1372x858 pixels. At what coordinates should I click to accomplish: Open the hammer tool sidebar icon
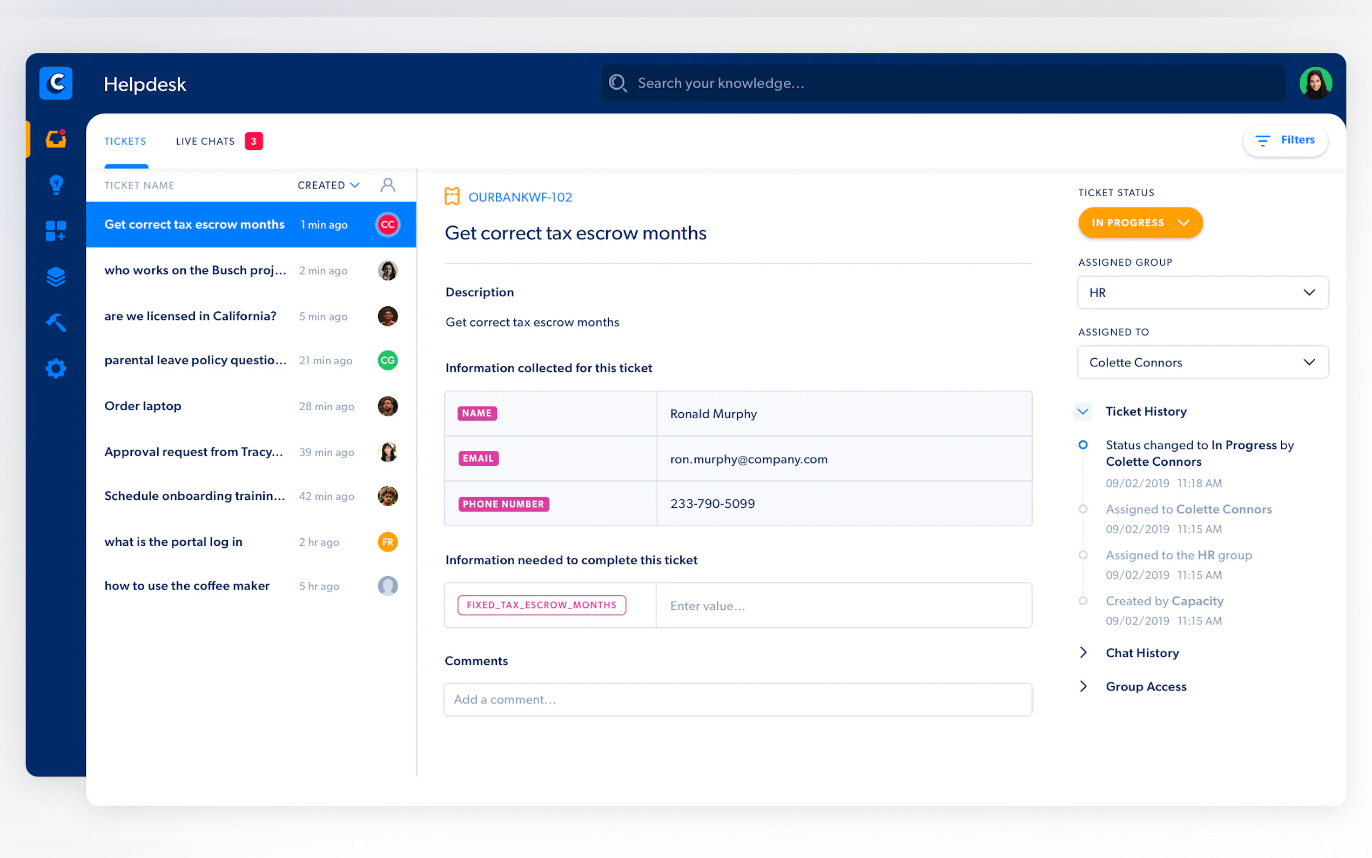tap(56, 323)
